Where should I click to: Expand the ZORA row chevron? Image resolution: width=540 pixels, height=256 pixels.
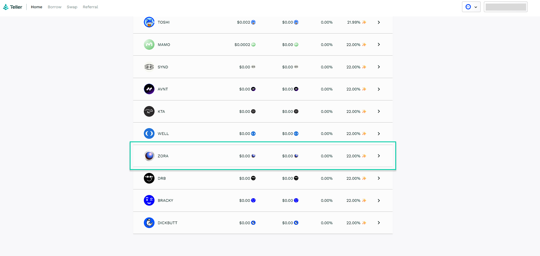(379, 156)
